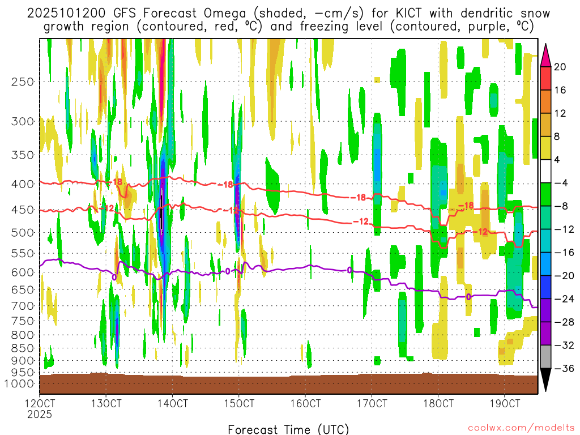
Task: Click the coolwx.com/modelts link text
Action: click(x=521, y=428)
